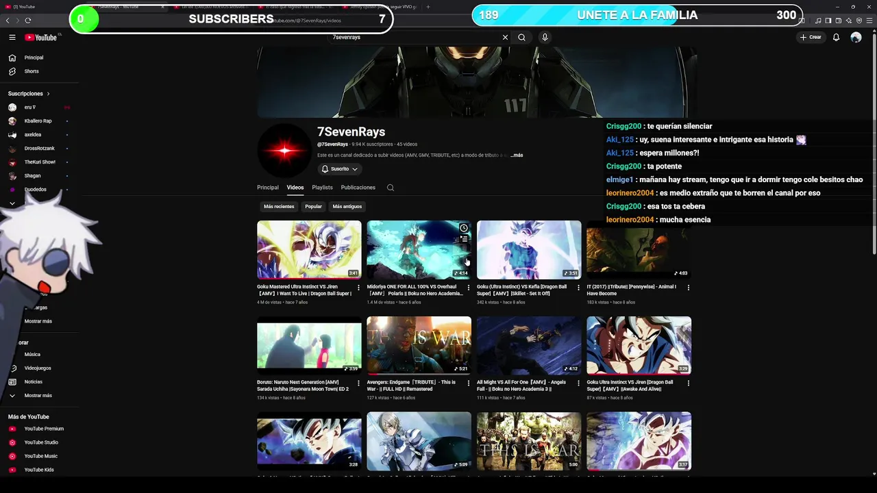Click the Crear button
The image size is (877, 493).
click(x=811, y=37)
